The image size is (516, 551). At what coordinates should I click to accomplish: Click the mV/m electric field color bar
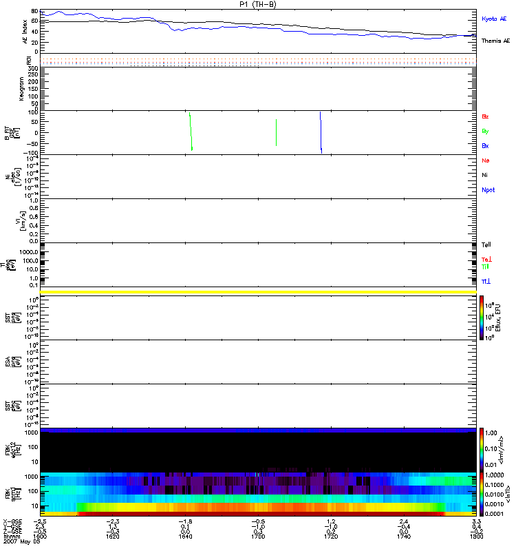pos(482,450)
